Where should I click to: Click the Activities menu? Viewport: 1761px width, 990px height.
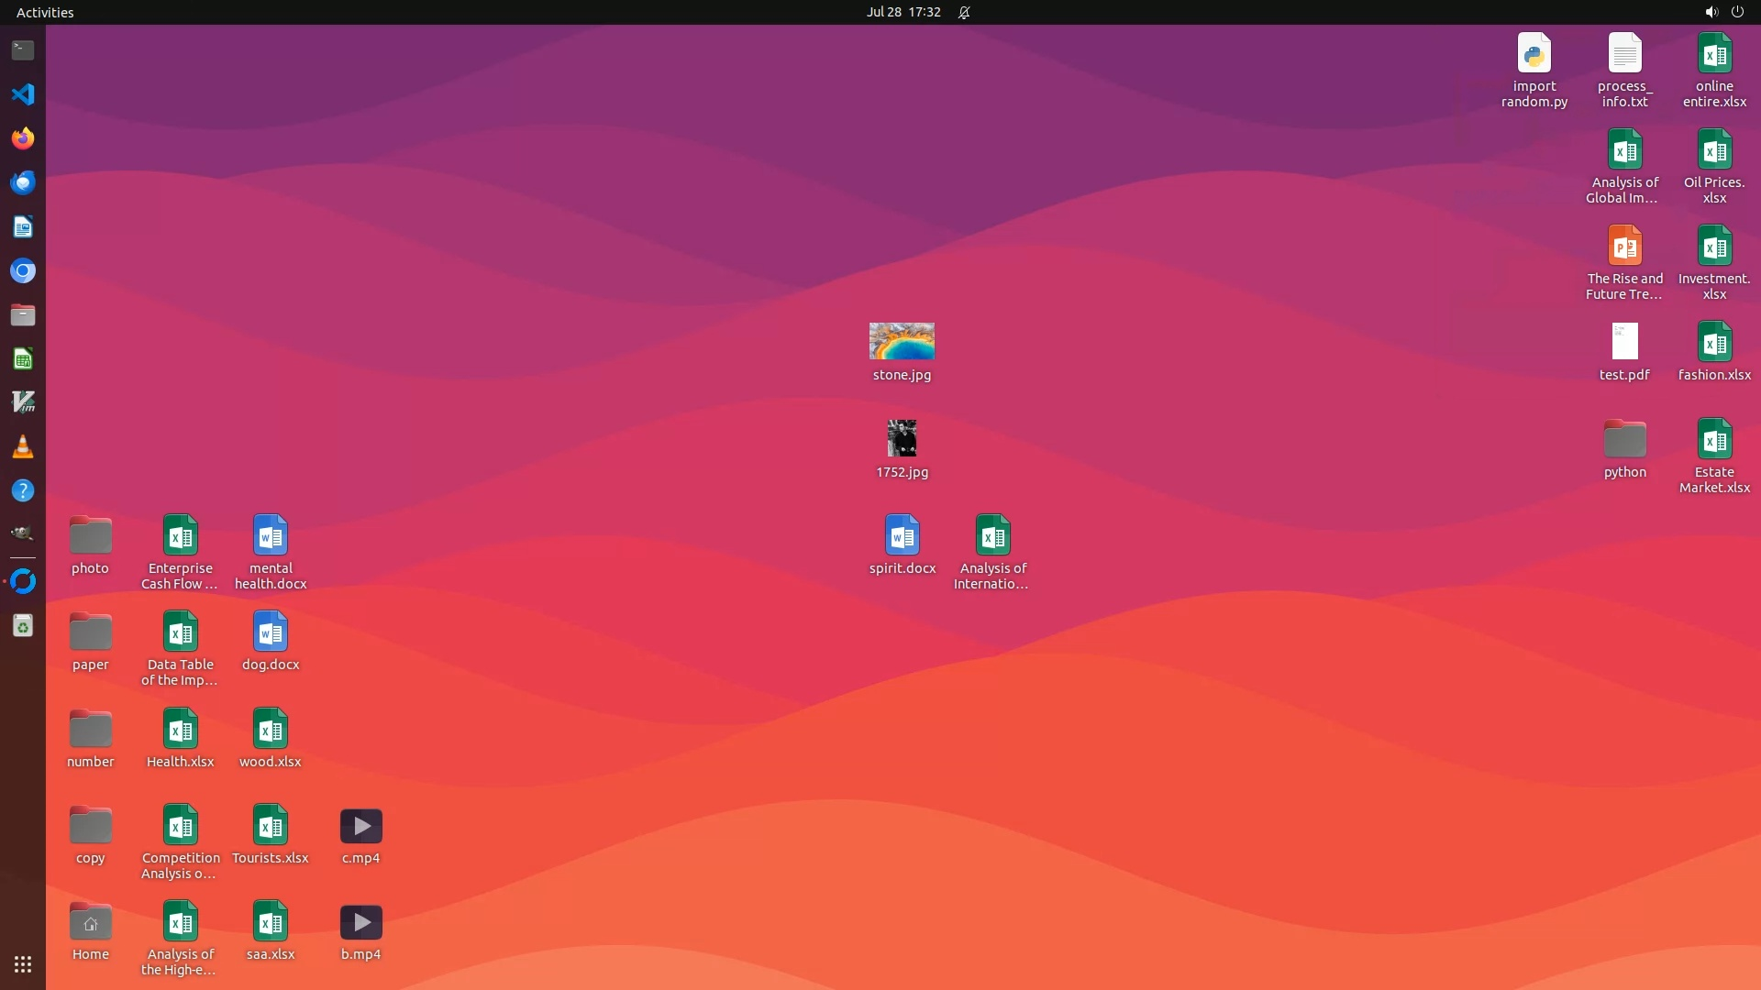pyautogui.click(x=45, y=12)
